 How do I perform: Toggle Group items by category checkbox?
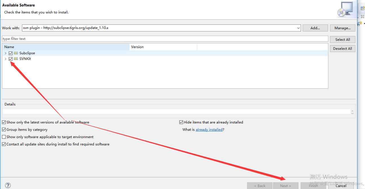coord(4,130)
